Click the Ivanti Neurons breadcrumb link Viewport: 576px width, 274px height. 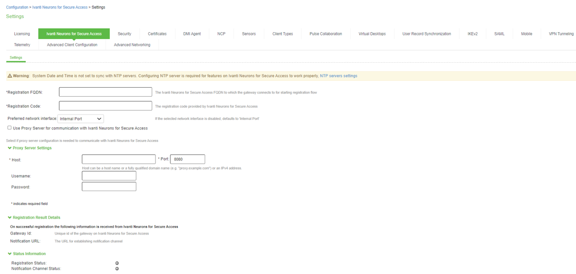pyautogui.click(x=60, y=7)
